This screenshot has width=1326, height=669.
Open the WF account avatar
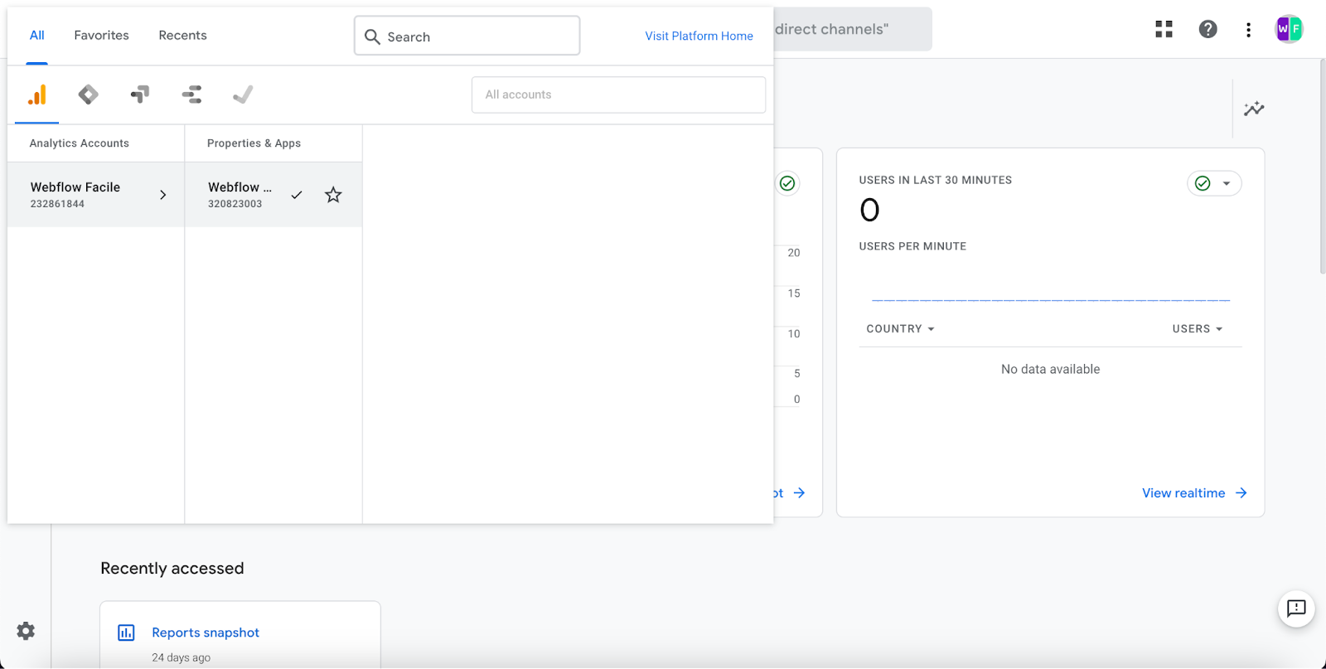[1289, 29]
